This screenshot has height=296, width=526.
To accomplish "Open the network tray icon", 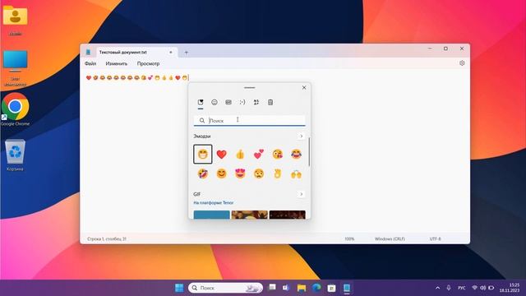I will point(474,288).
